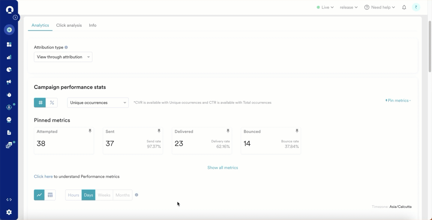
Task: Open the Need help dropdown
Action: pyautogui.click(x=379, y=7)
